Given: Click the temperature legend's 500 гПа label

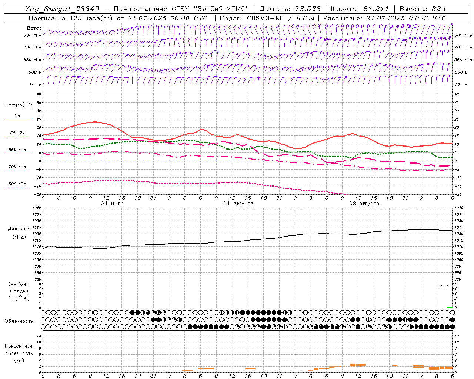Looking at the screenshot, I should coord(17,184).
